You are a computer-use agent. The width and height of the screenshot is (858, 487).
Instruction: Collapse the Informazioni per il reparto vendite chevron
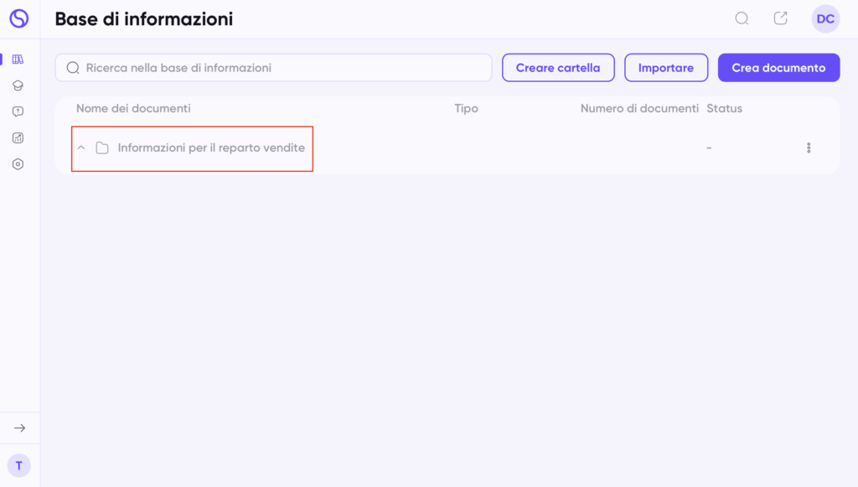[81, 148]
